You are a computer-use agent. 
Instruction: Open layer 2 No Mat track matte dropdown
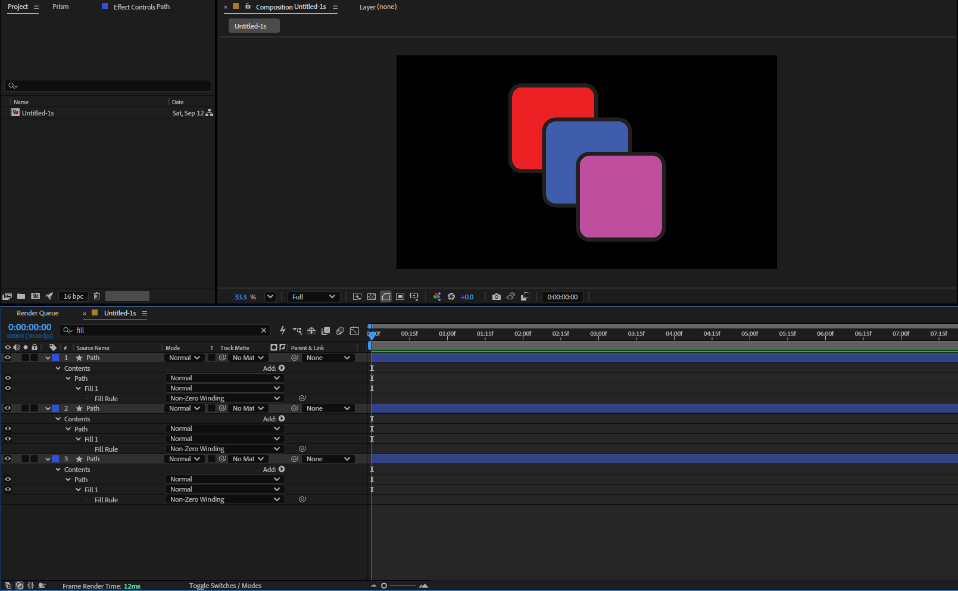point(248,408)
